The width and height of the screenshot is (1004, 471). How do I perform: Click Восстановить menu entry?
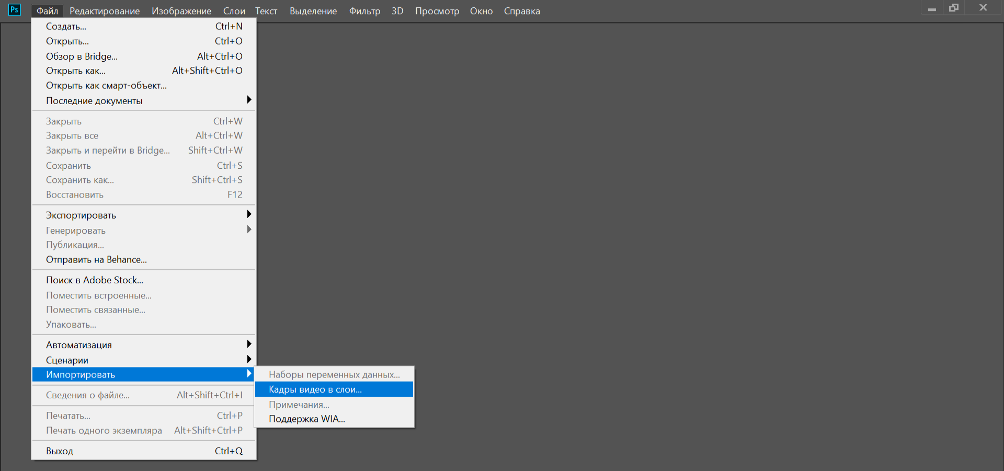(x=144, y=194)
